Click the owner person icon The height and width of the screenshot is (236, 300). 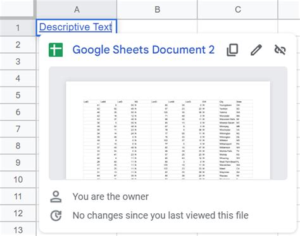(56, 197)
